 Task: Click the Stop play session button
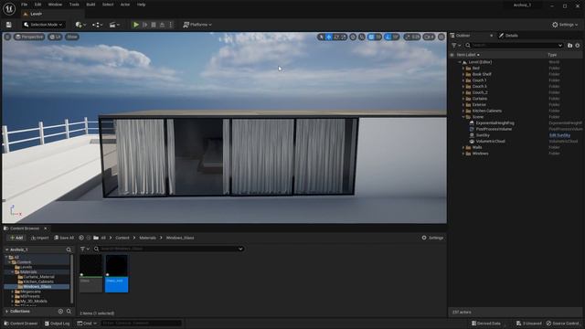tap(154, 25)
